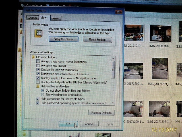
Task: Select the wide road view from car thumbnail
Action: [133, 71]
